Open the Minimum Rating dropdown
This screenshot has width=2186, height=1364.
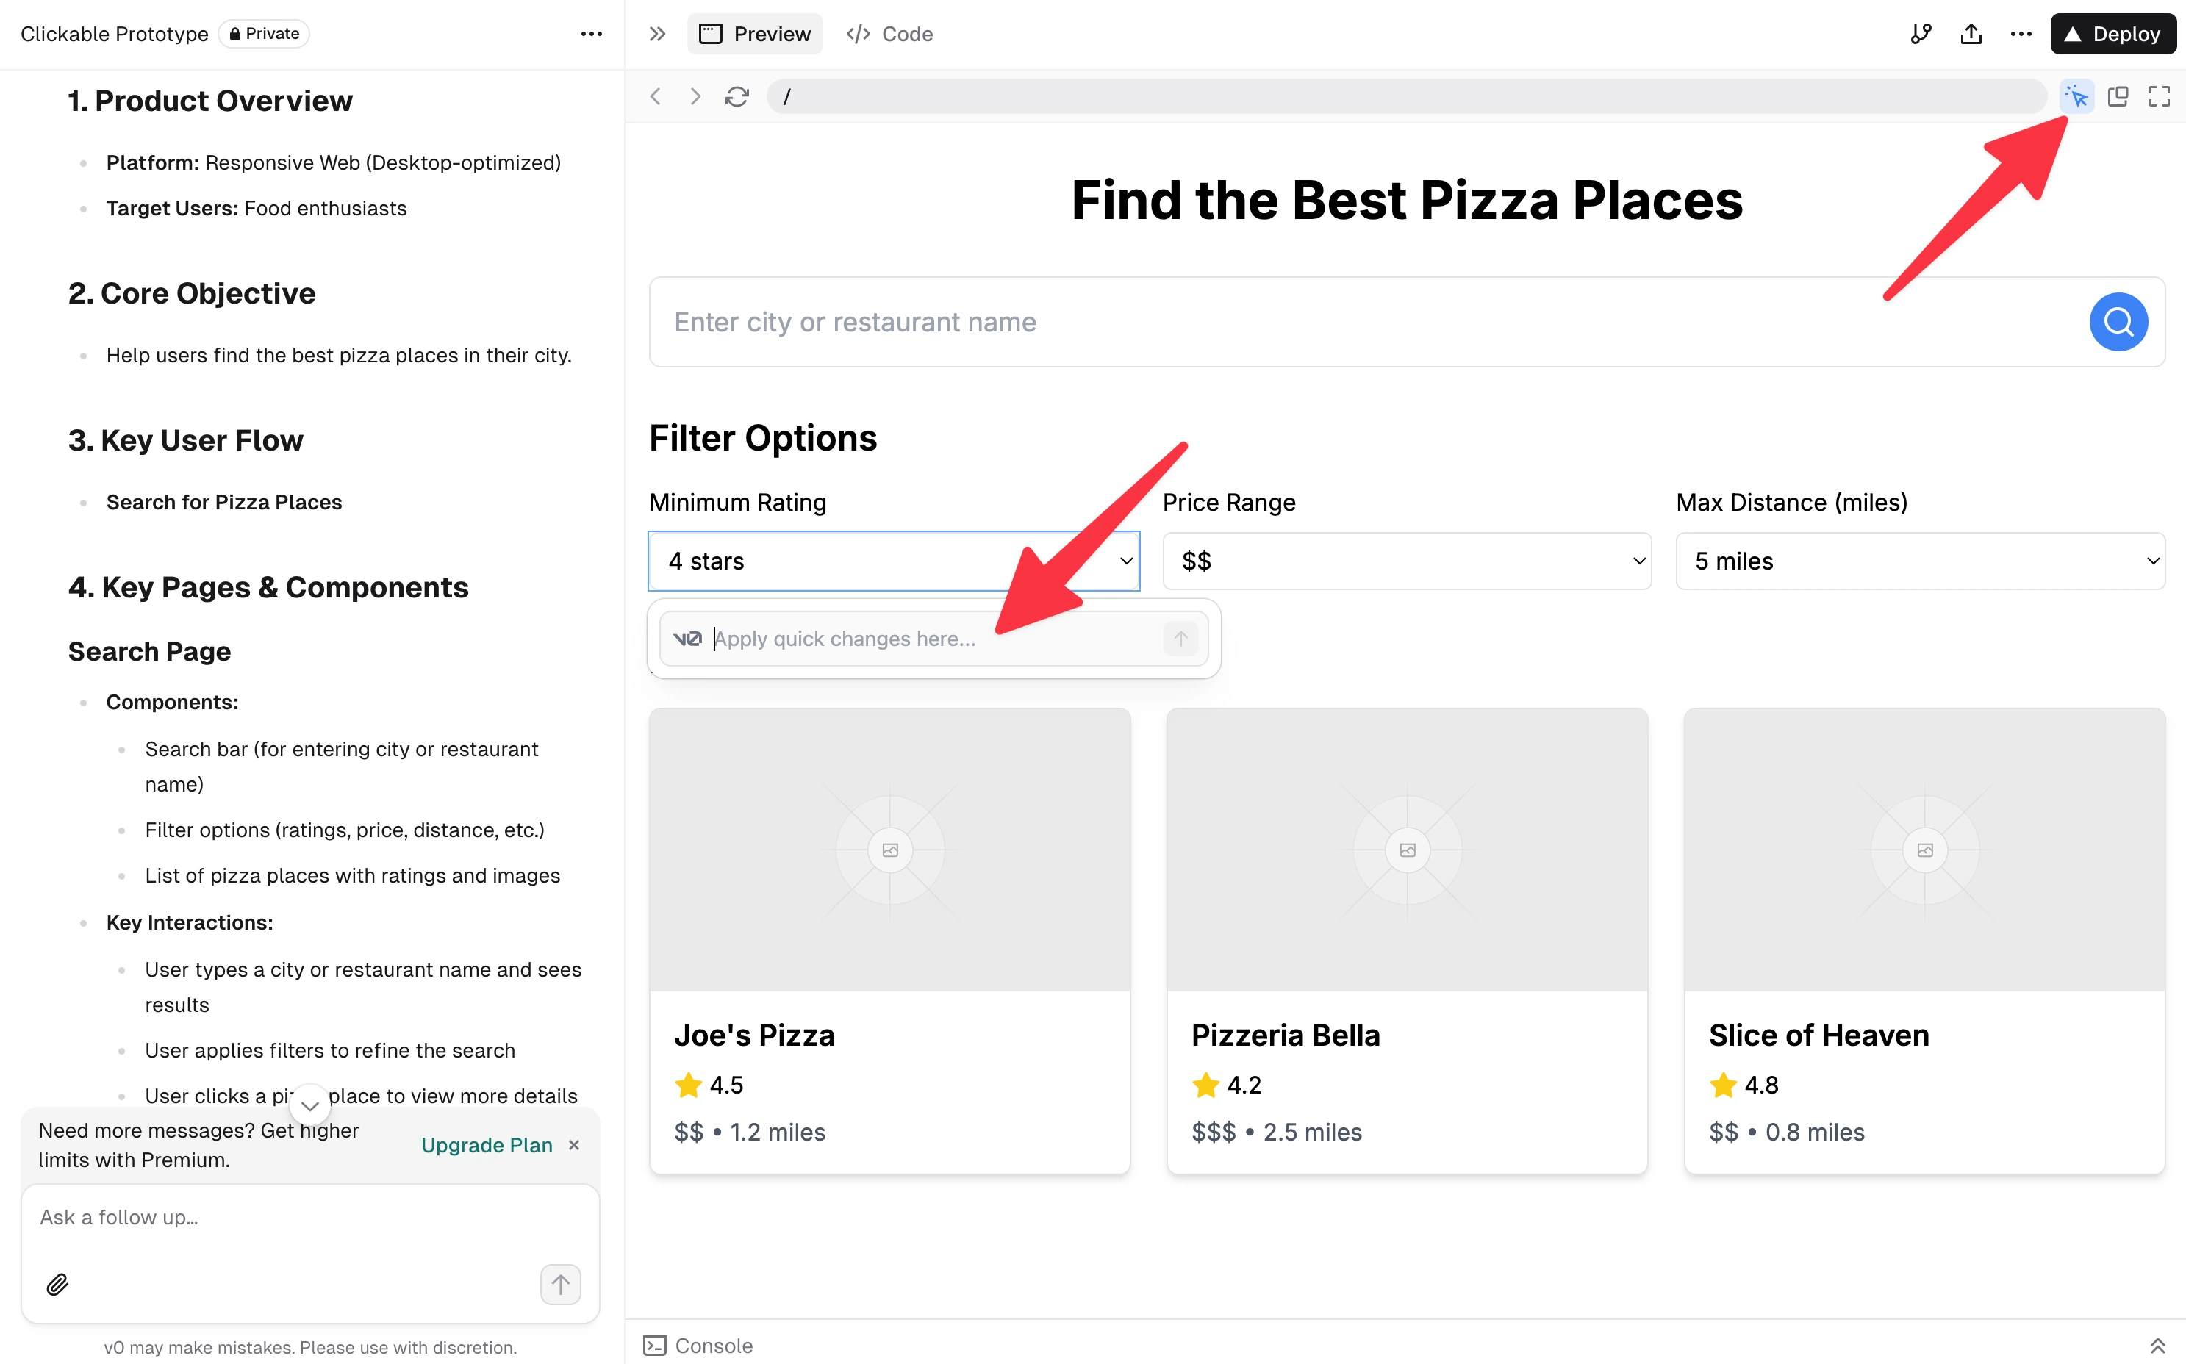[x=894, y=561]
